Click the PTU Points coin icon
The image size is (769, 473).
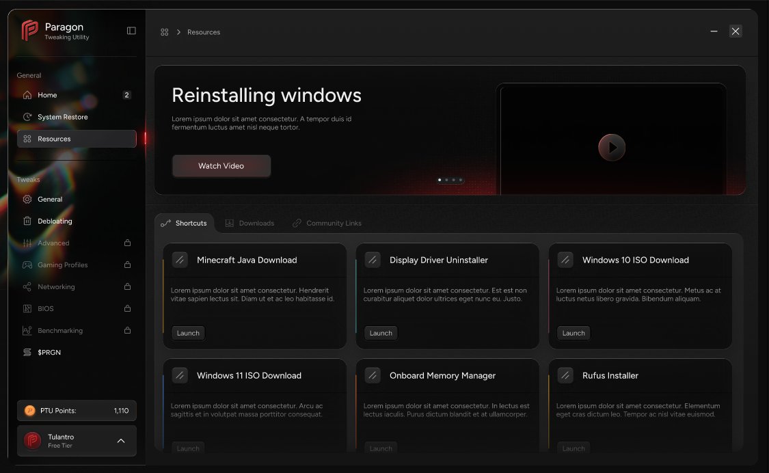coord(30,411)
